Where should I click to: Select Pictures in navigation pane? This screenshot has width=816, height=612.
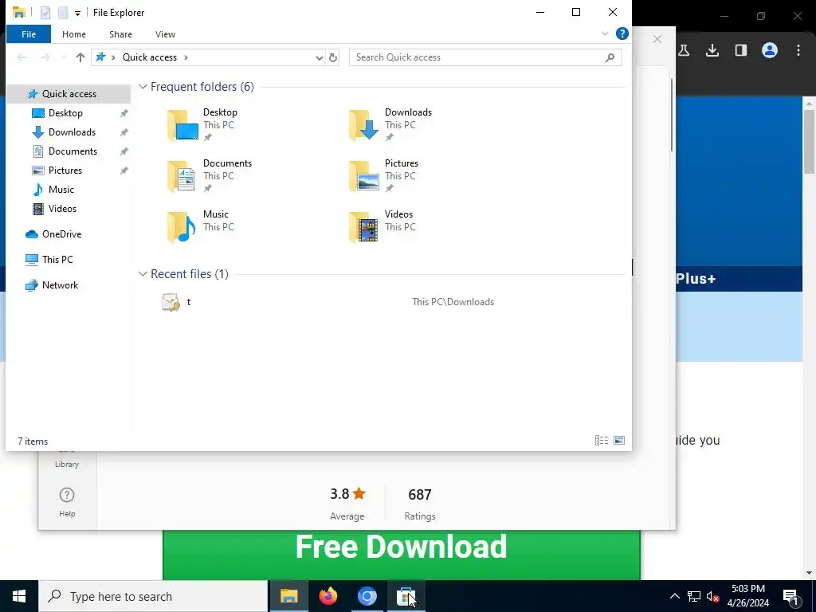[65, 171]
